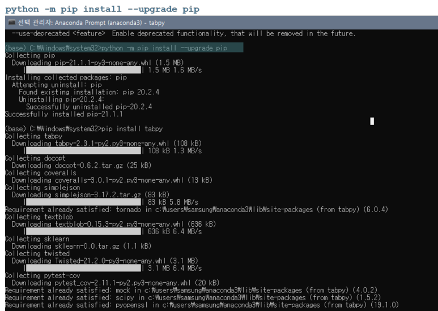The width and height of the screenshot is (438, 311).
Task: Click 'Uninstalling pip-20.2.4:' line
Action: (x=61, y=99)
